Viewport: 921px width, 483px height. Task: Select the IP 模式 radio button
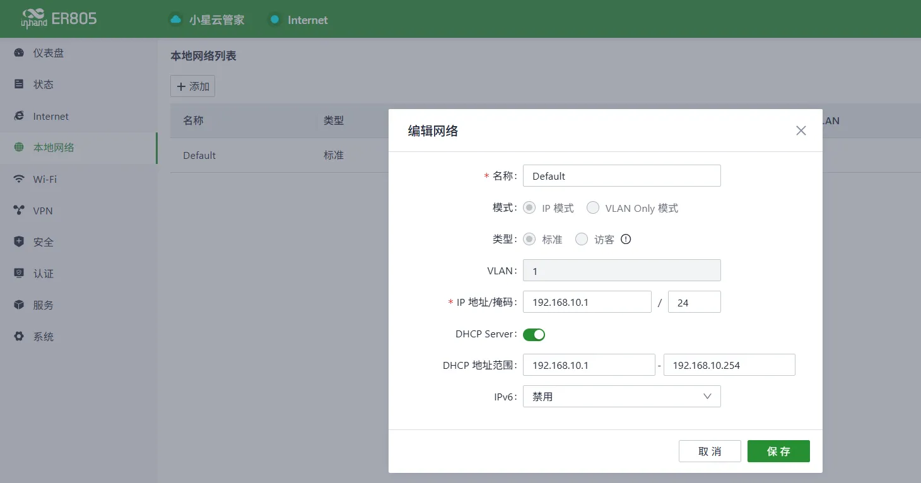tap(530, 207)
